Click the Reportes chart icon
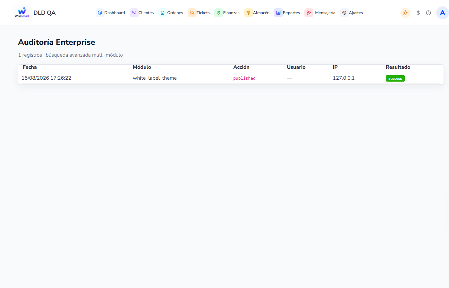Viewport: 449px width, 288px height. point(278,13)
